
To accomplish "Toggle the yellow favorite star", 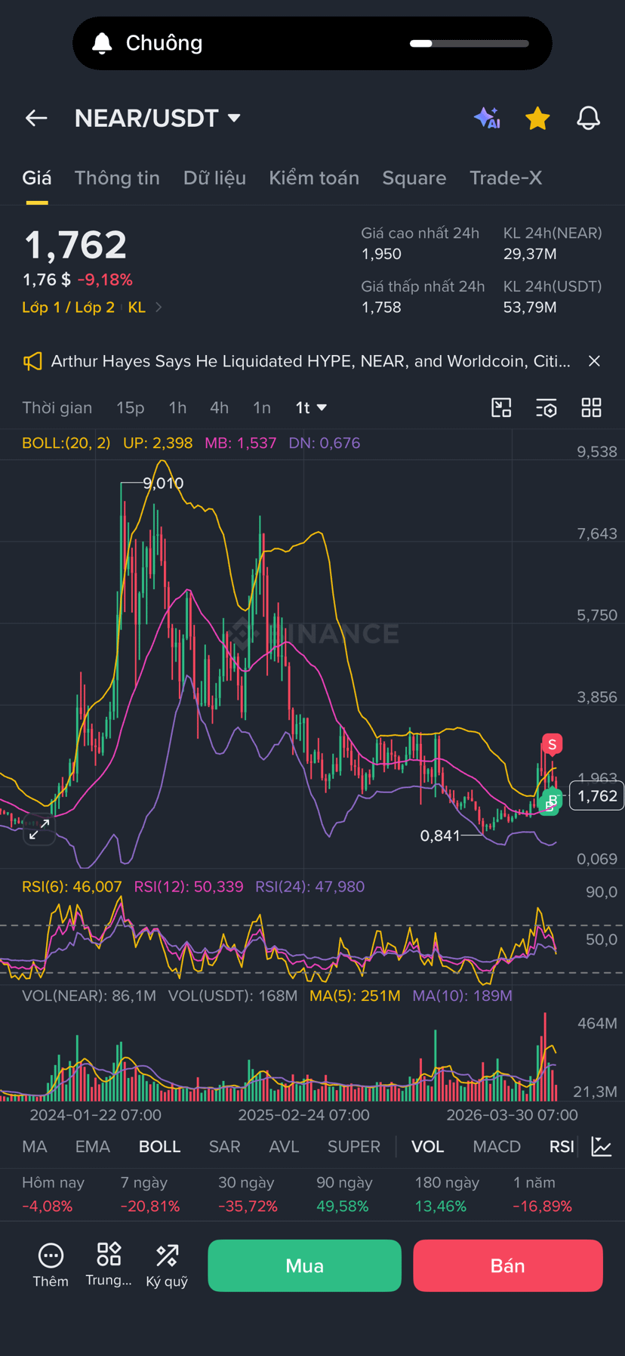I will coord(537,118).
